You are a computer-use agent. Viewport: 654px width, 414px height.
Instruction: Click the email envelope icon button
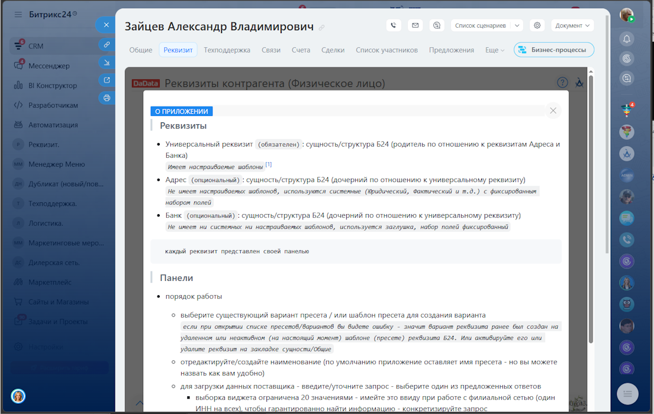(415, 25)
